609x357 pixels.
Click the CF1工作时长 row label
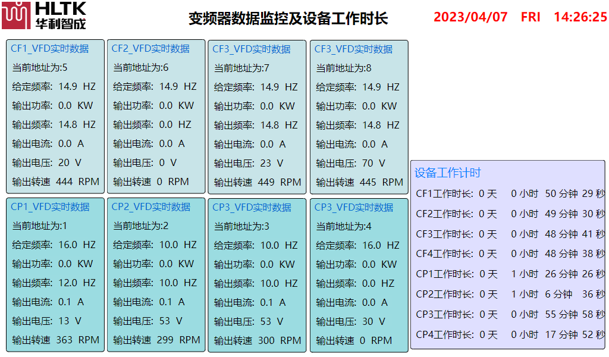pos(444,194)
